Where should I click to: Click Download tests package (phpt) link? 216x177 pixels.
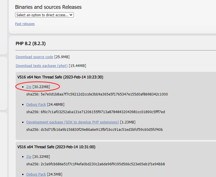tap(42, 66)
